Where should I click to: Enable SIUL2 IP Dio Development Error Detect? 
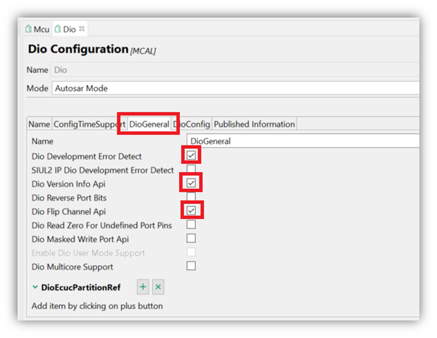click(191, 169)
